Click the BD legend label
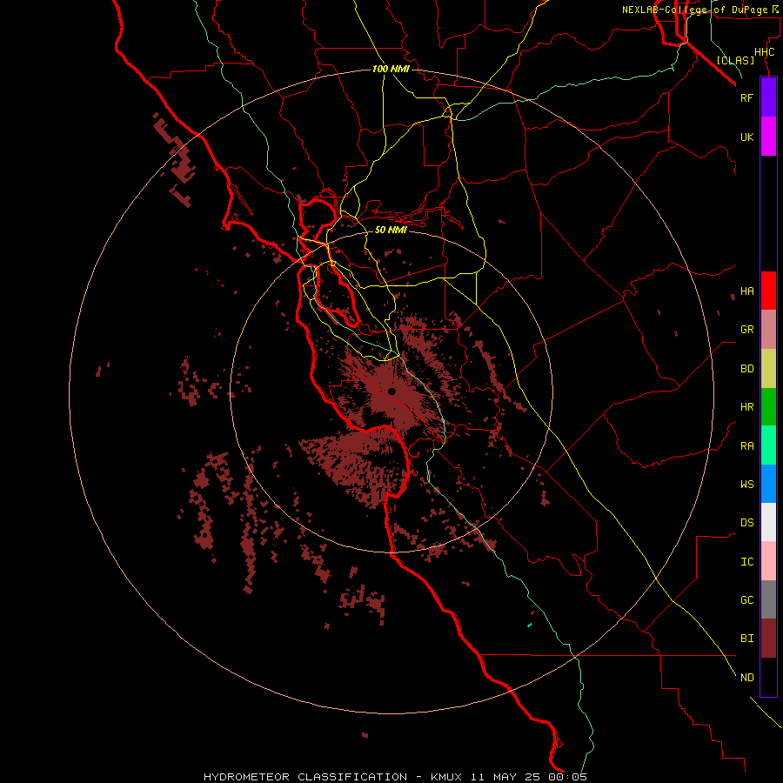This screenshot has width=783, height=783. 746,369
